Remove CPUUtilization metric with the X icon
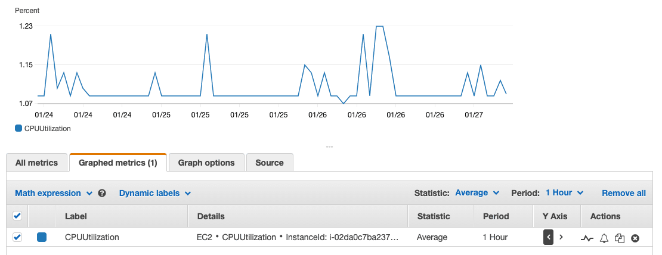662x255 pixels. pos(635,238)
